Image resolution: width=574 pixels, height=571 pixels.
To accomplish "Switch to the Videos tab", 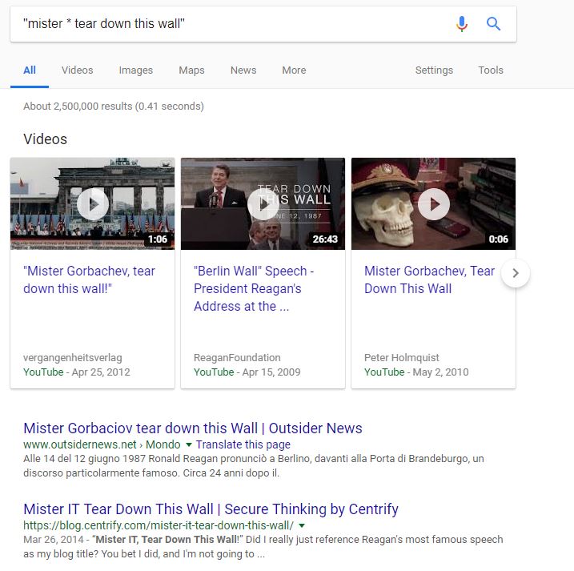I will point(78,70).
